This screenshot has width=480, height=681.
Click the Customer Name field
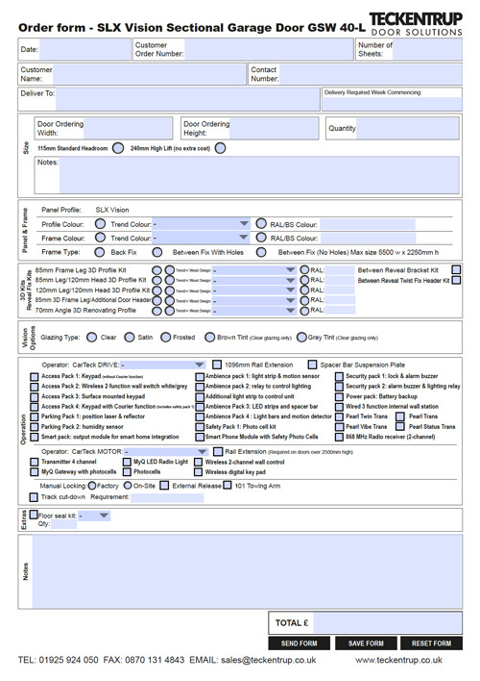149,74
